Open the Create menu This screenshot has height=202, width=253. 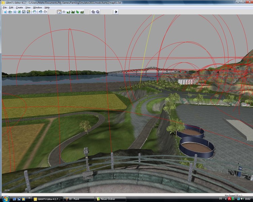click(x=19, y=7)
